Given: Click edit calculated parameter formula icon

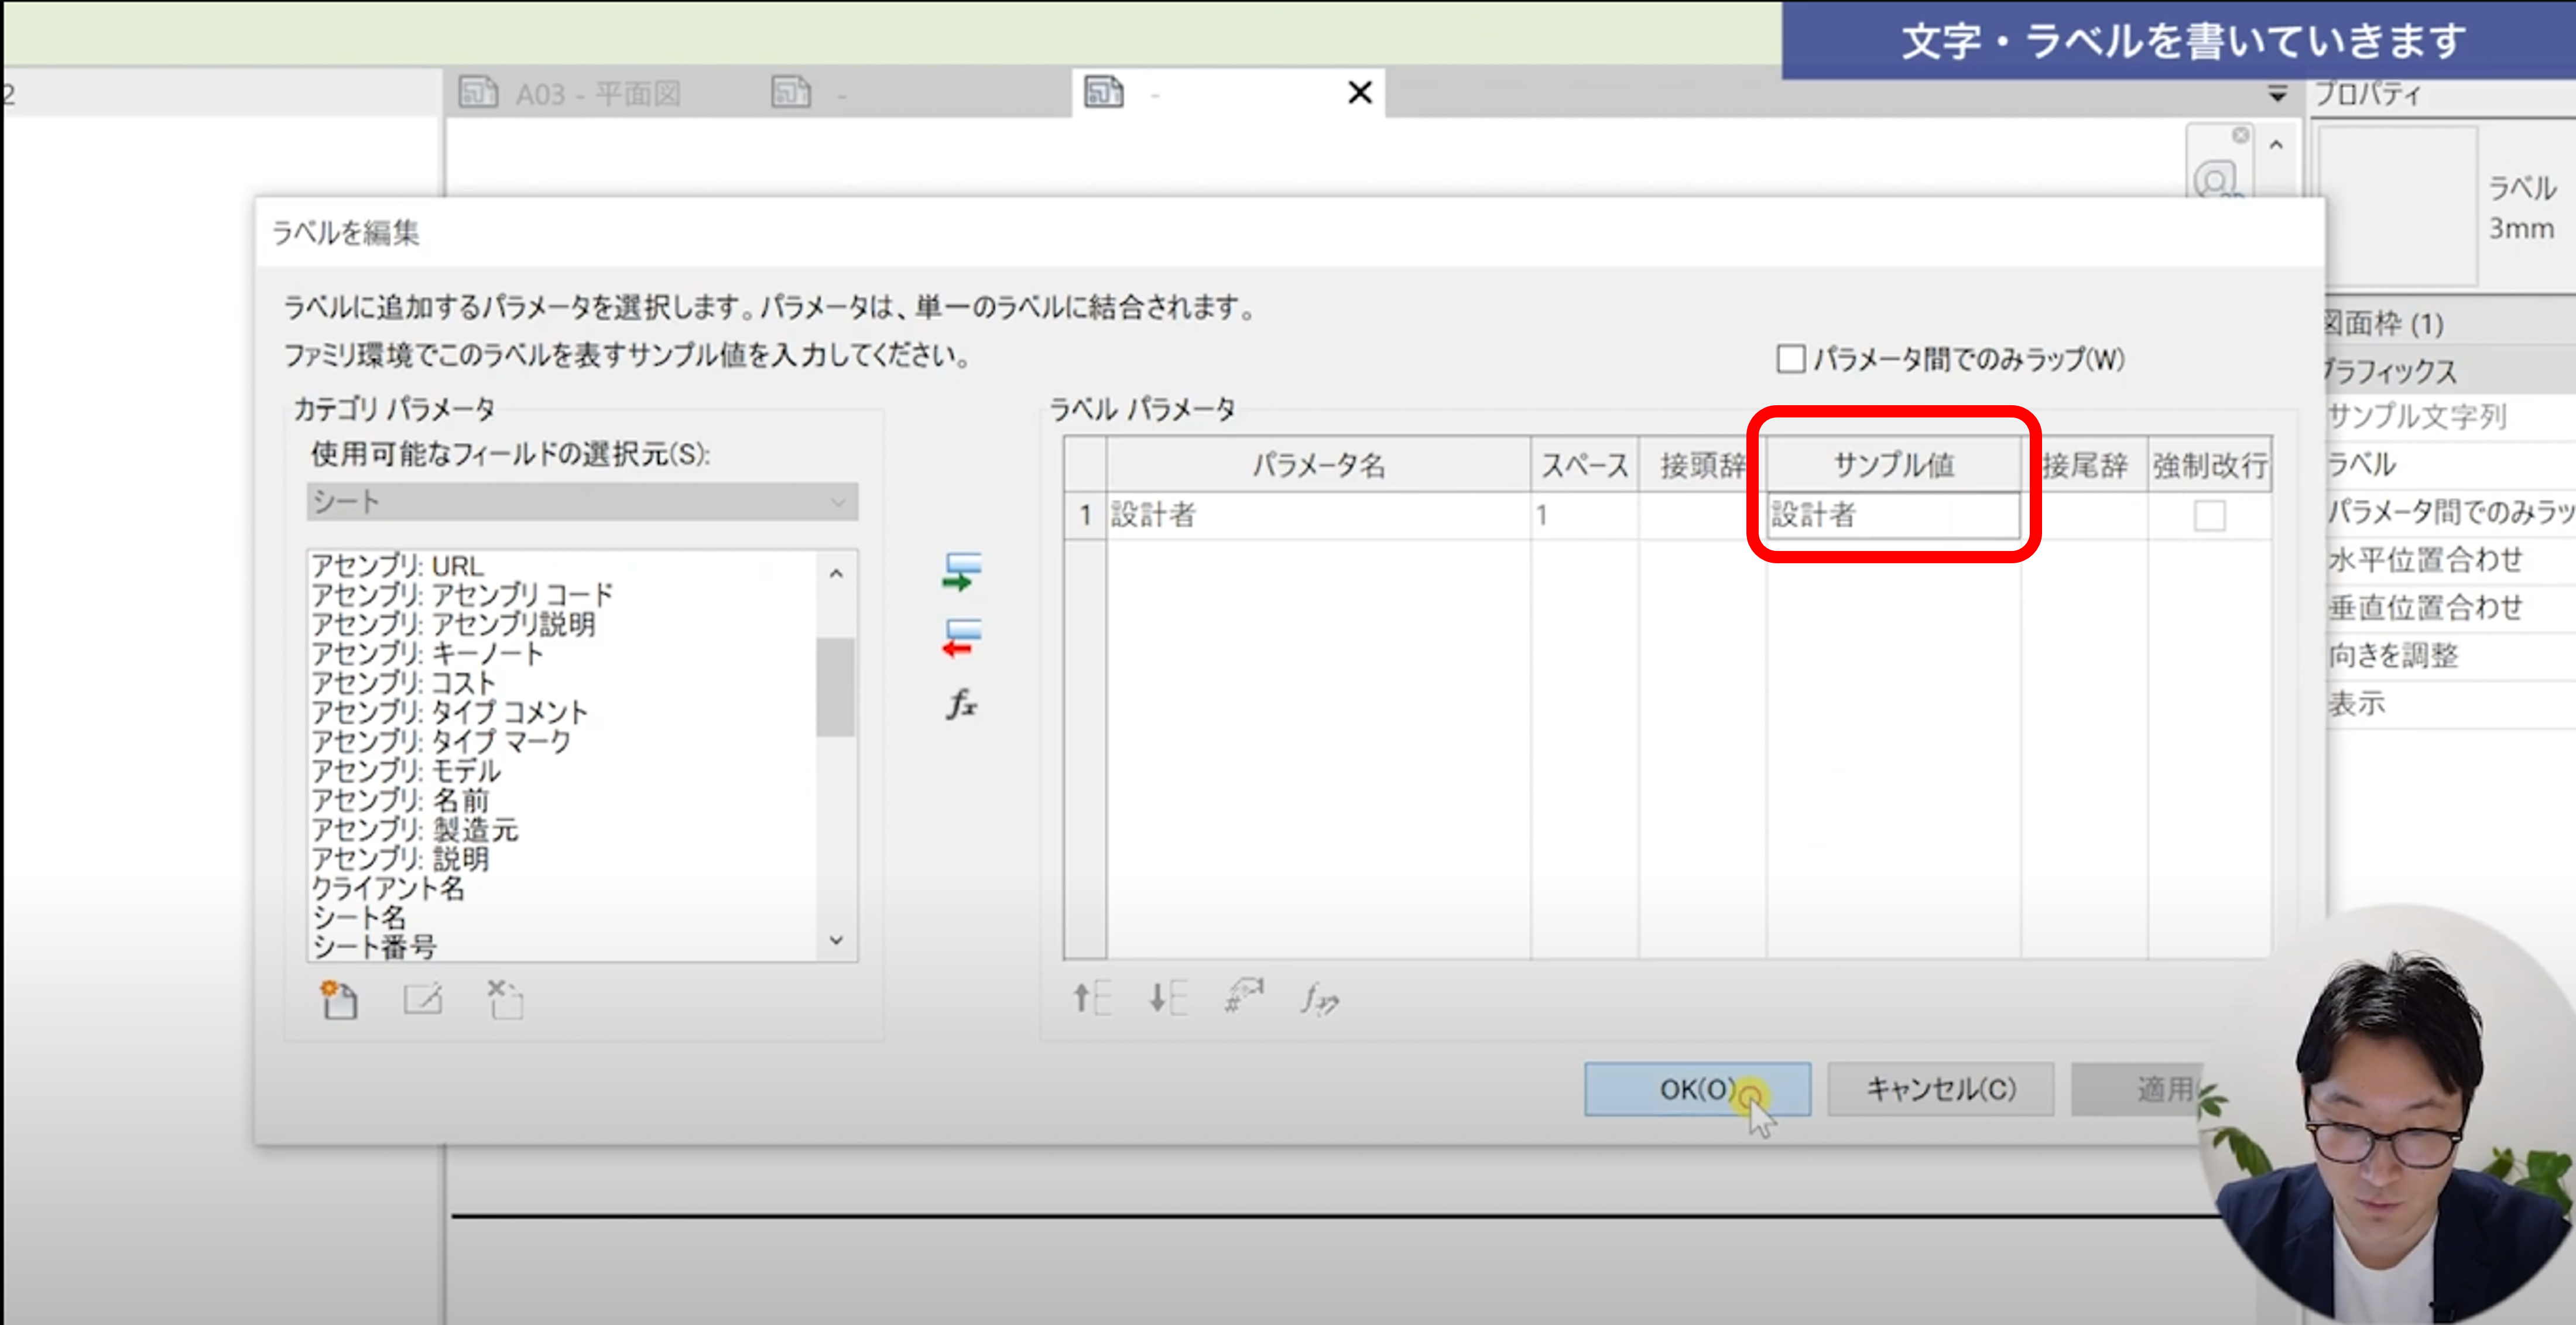Looking at the screenshot, I should point(1319,998).
